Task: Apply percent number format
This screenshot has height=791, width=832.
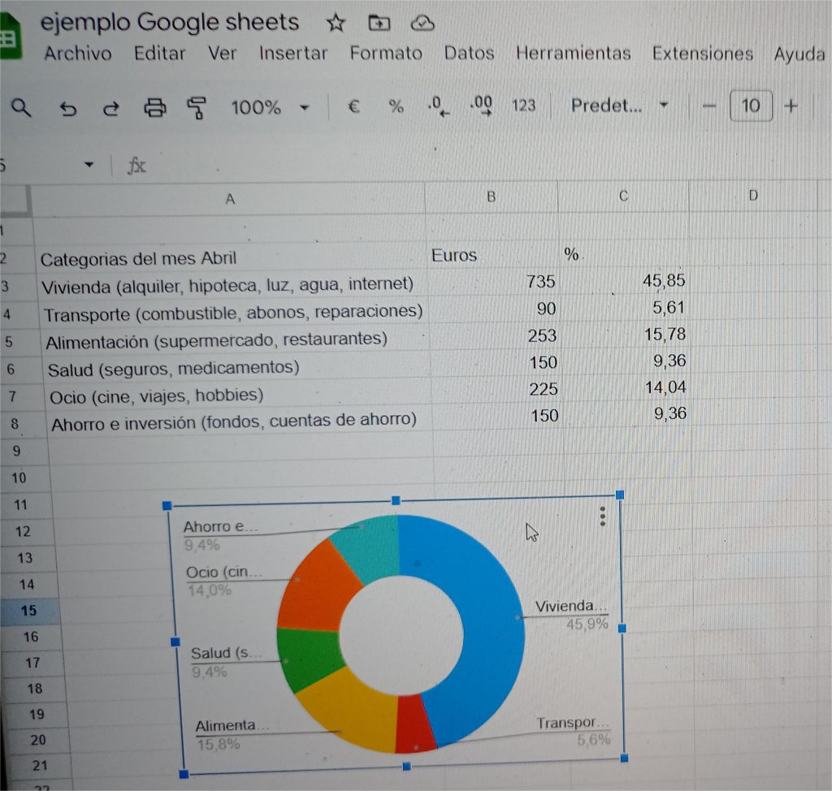Action: point(396,106)
